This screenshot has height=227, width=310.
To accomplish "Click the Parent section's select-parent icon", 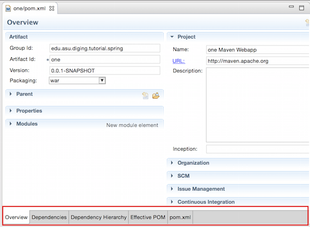I will pyautogui.click(x=145, y=96).
